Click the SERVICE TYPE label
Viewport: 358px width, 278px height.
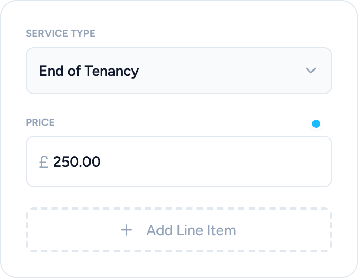(60, 34)
